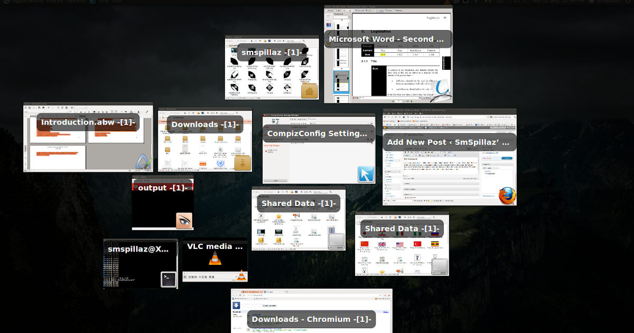Screen dimensions: 634x333
Task: Select the 'output -[1]-' window title
Action: coord(163,188)
